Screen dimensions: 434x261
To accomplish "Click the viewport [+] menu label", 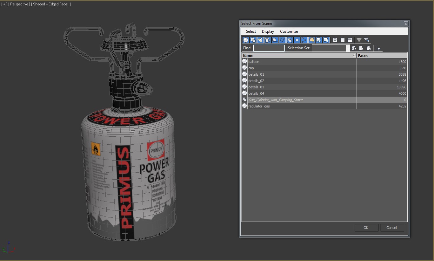I will click(x=4, y=4).
